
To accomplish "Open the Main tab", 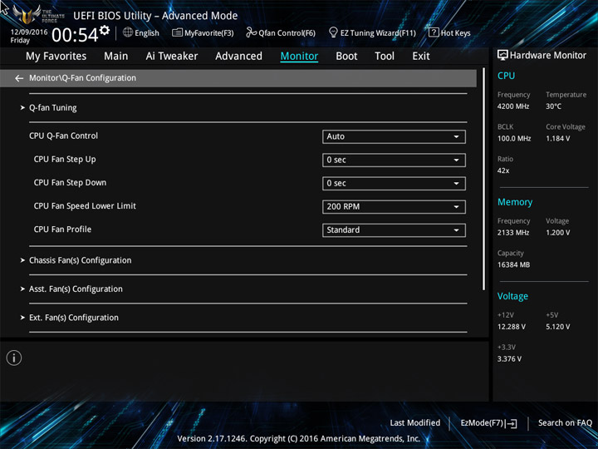I will point(116,57).
